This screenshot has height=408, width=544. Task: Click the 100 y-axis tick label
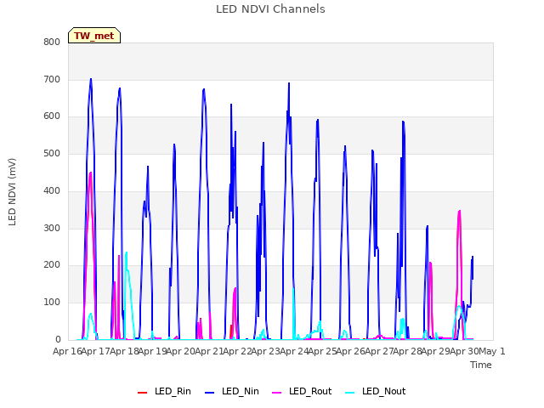(x=52, y=303)
